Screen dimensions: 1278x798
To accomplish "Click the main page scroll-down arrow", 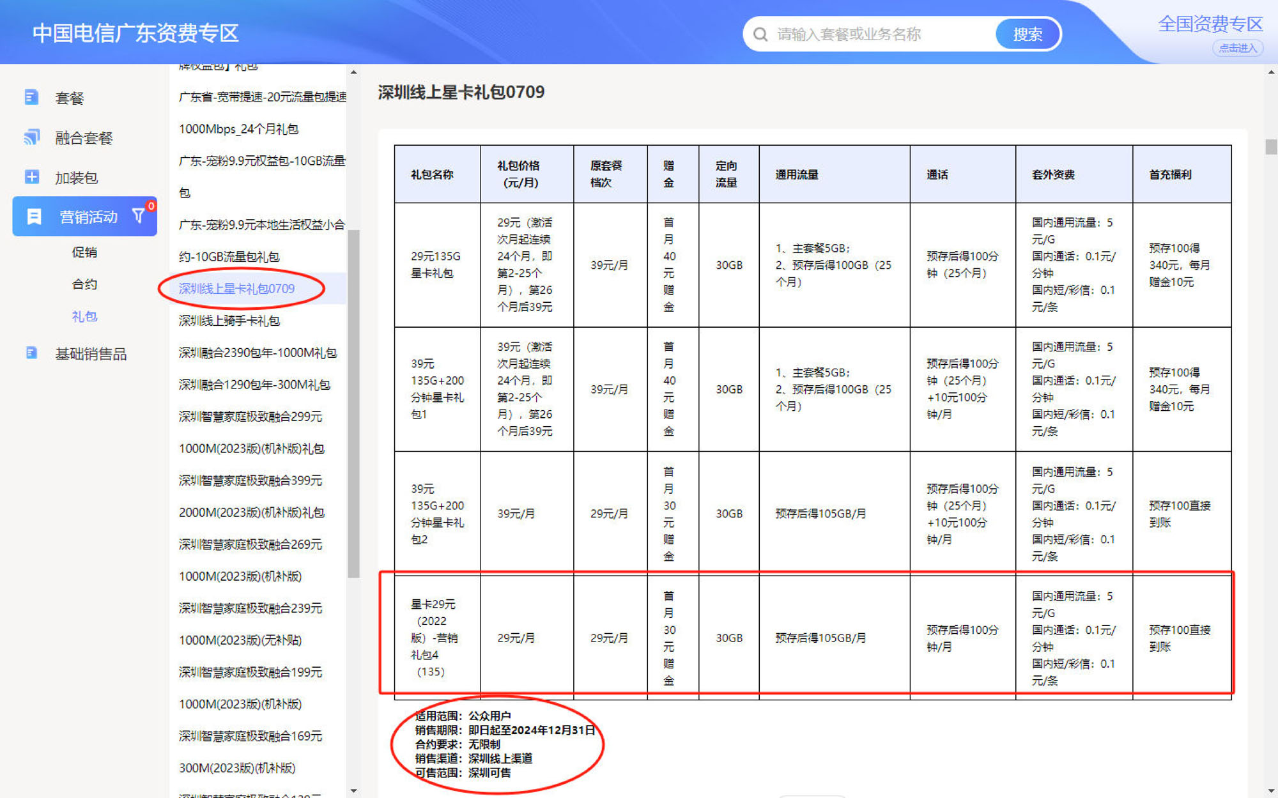I will coord(1271,791).
